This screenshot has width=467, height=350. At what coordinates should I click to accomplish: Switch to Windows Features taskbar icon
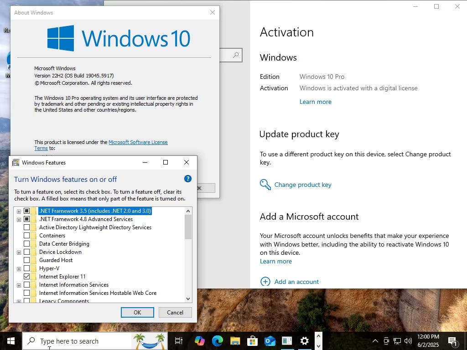287,341
